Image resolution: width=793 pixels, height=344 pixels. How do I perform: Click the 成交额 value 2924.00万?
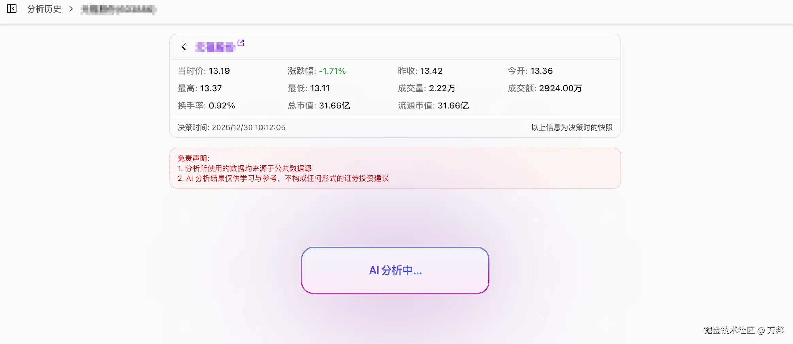click(560, 88)
